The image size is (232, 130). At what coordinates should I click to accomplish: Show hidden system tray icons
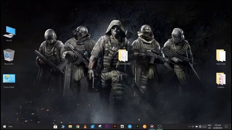[x=189, y=126]
